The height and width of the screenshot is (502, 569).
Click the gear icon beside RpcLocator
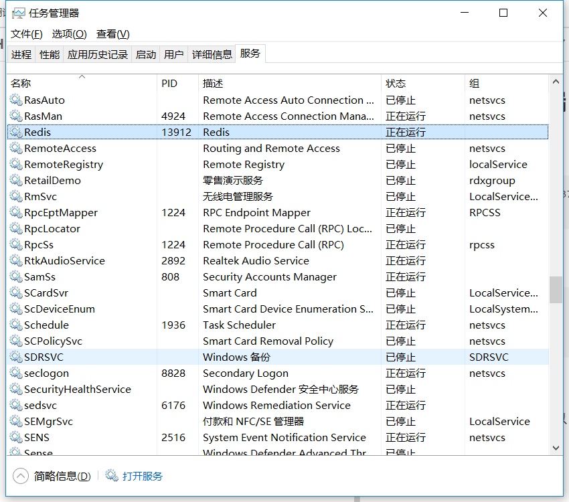16,228
